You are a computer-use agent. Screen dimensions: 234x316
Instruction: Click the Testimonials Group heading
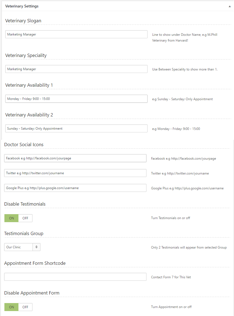[x=24, y=233]
